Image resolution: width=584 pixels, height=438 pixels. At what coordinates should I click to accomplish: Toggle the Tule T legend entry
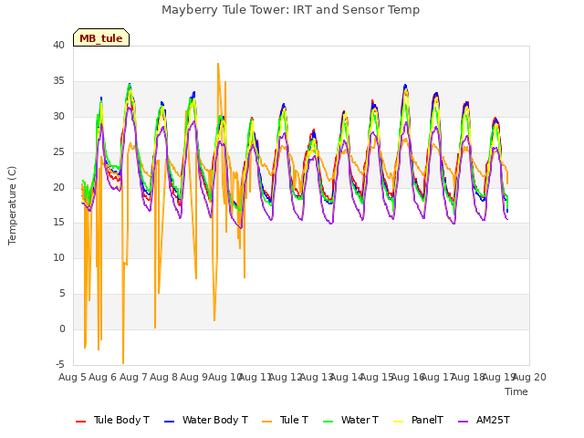tap(286, 420)
